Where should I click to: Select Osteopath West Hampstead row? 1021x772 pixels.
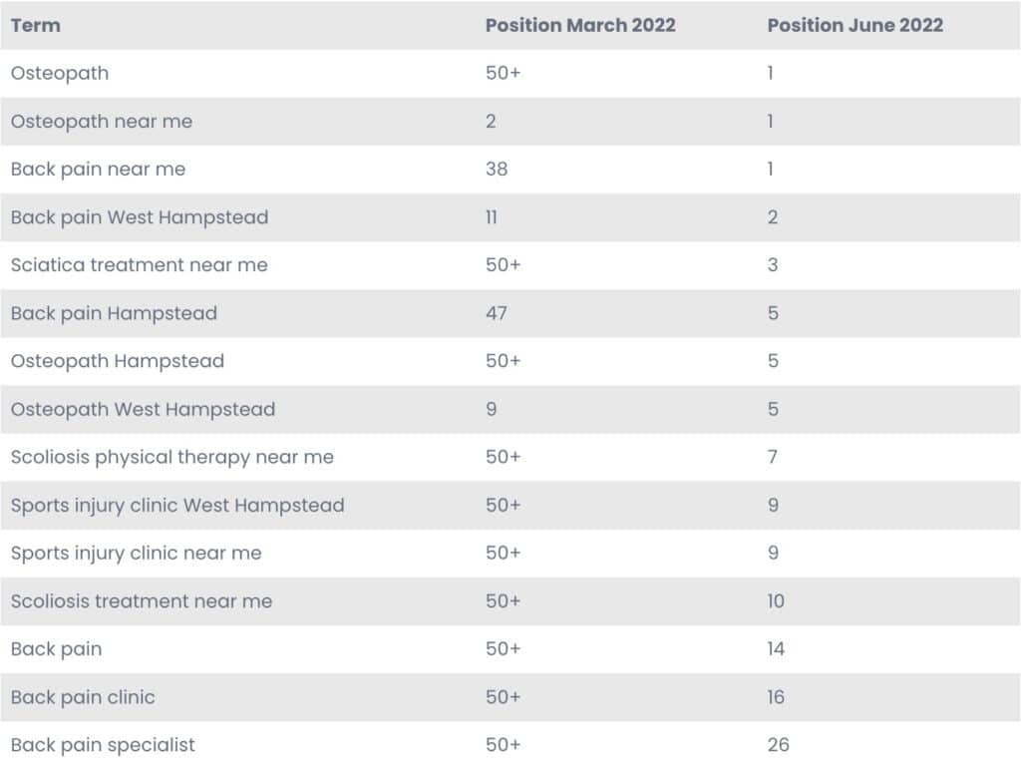[510, 409]
